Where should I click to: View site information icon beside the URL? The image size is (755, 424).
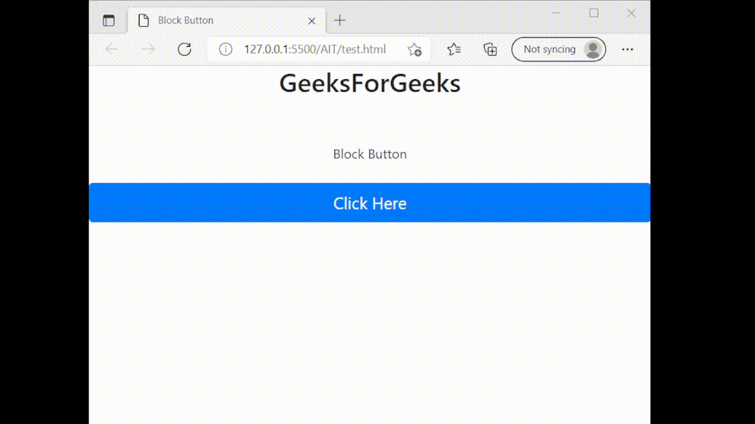pos(226,49)
